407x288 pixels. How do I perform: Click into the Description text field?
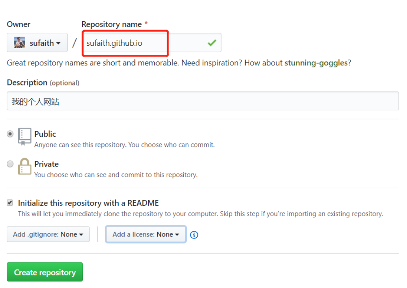pyautogui.click(x=203, y=101)
